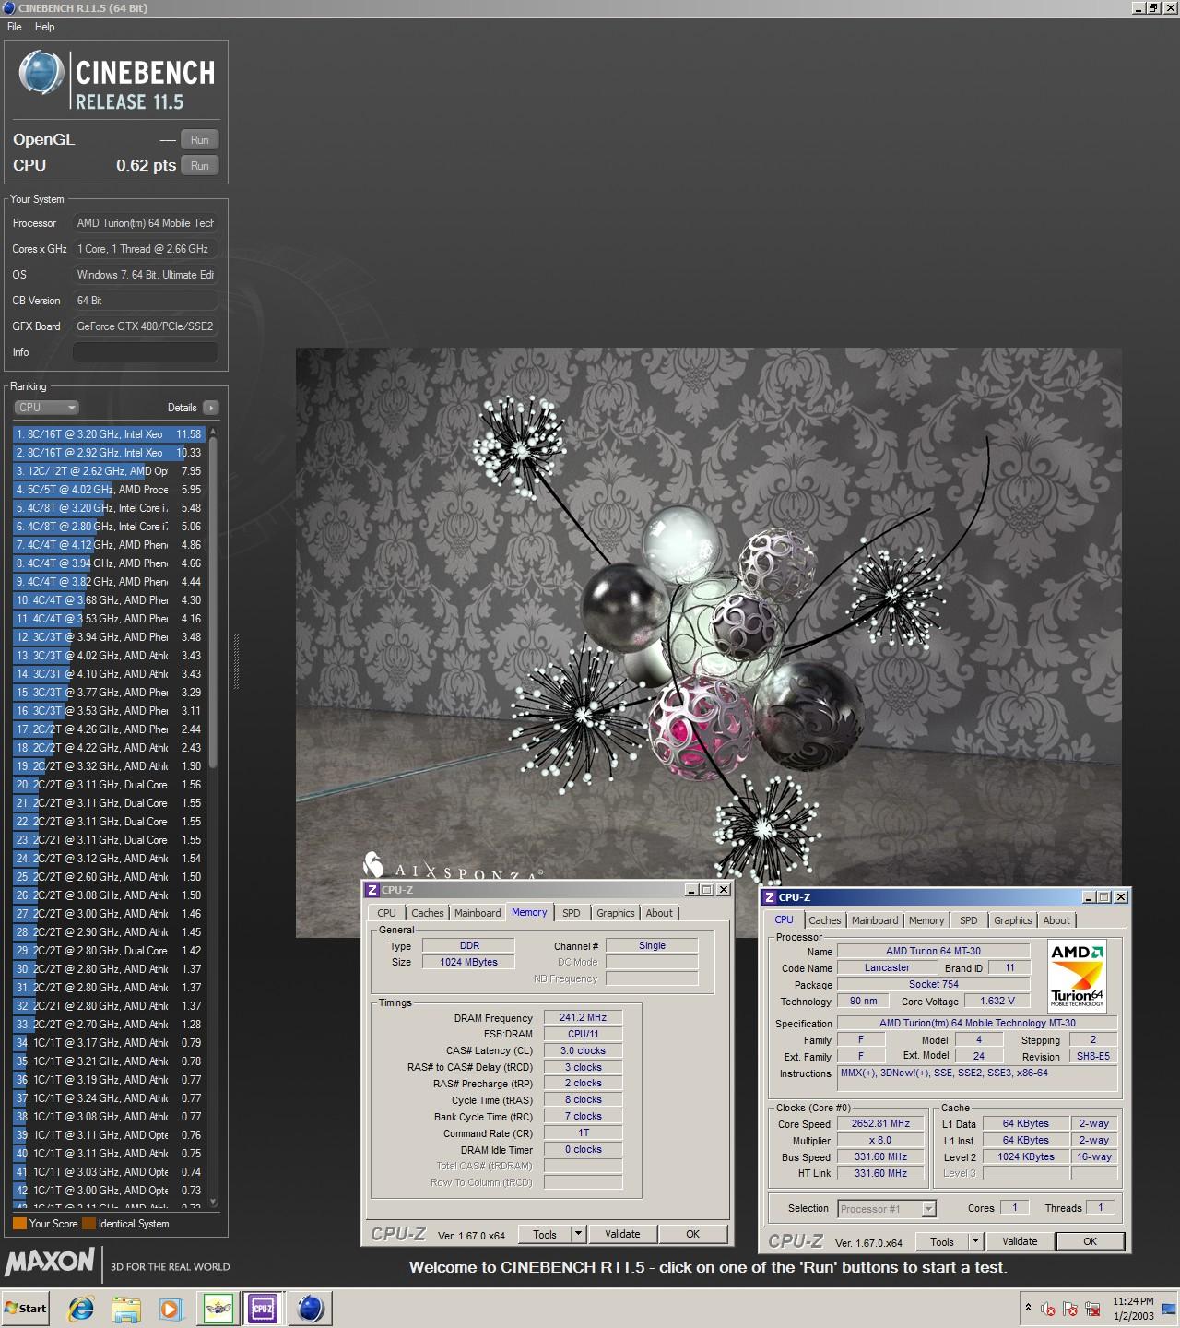Click Validate in processor CPU-Z window
This screenshot has height=1328, width=1180.
[1020, 1242]
